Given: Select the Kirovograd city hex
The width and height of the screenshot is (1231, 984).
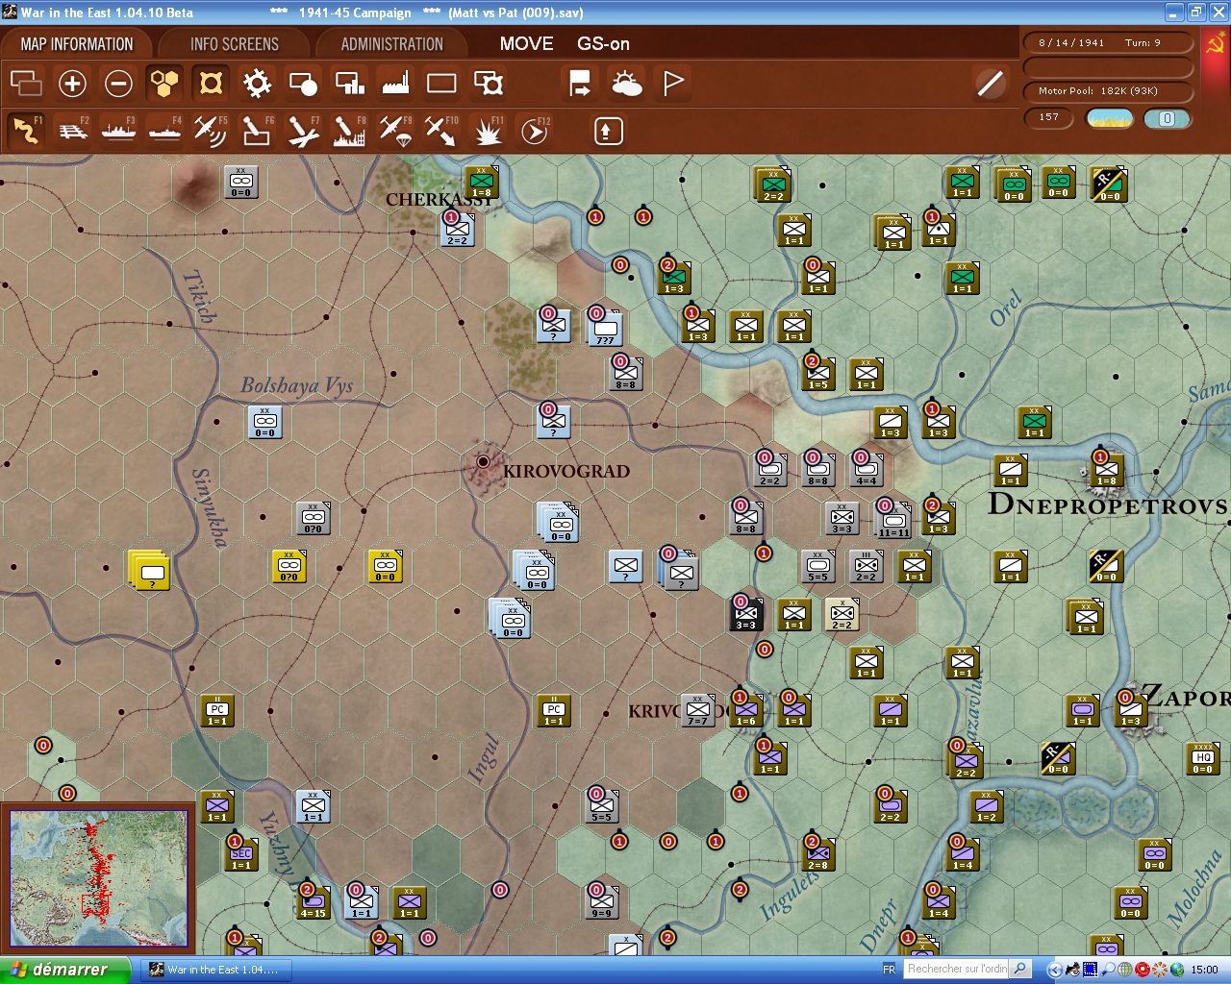Looking at the screenshot, I should click(x=483, y=462).
